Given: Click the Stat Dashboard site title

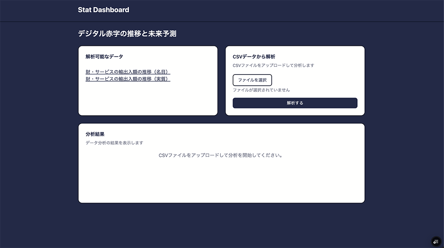Looking at the screenshot, I should point(103,10).
